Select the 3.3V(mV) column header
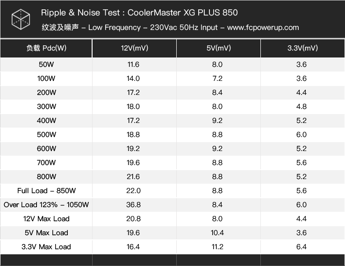The image size is (345, 266). point(302,48)
